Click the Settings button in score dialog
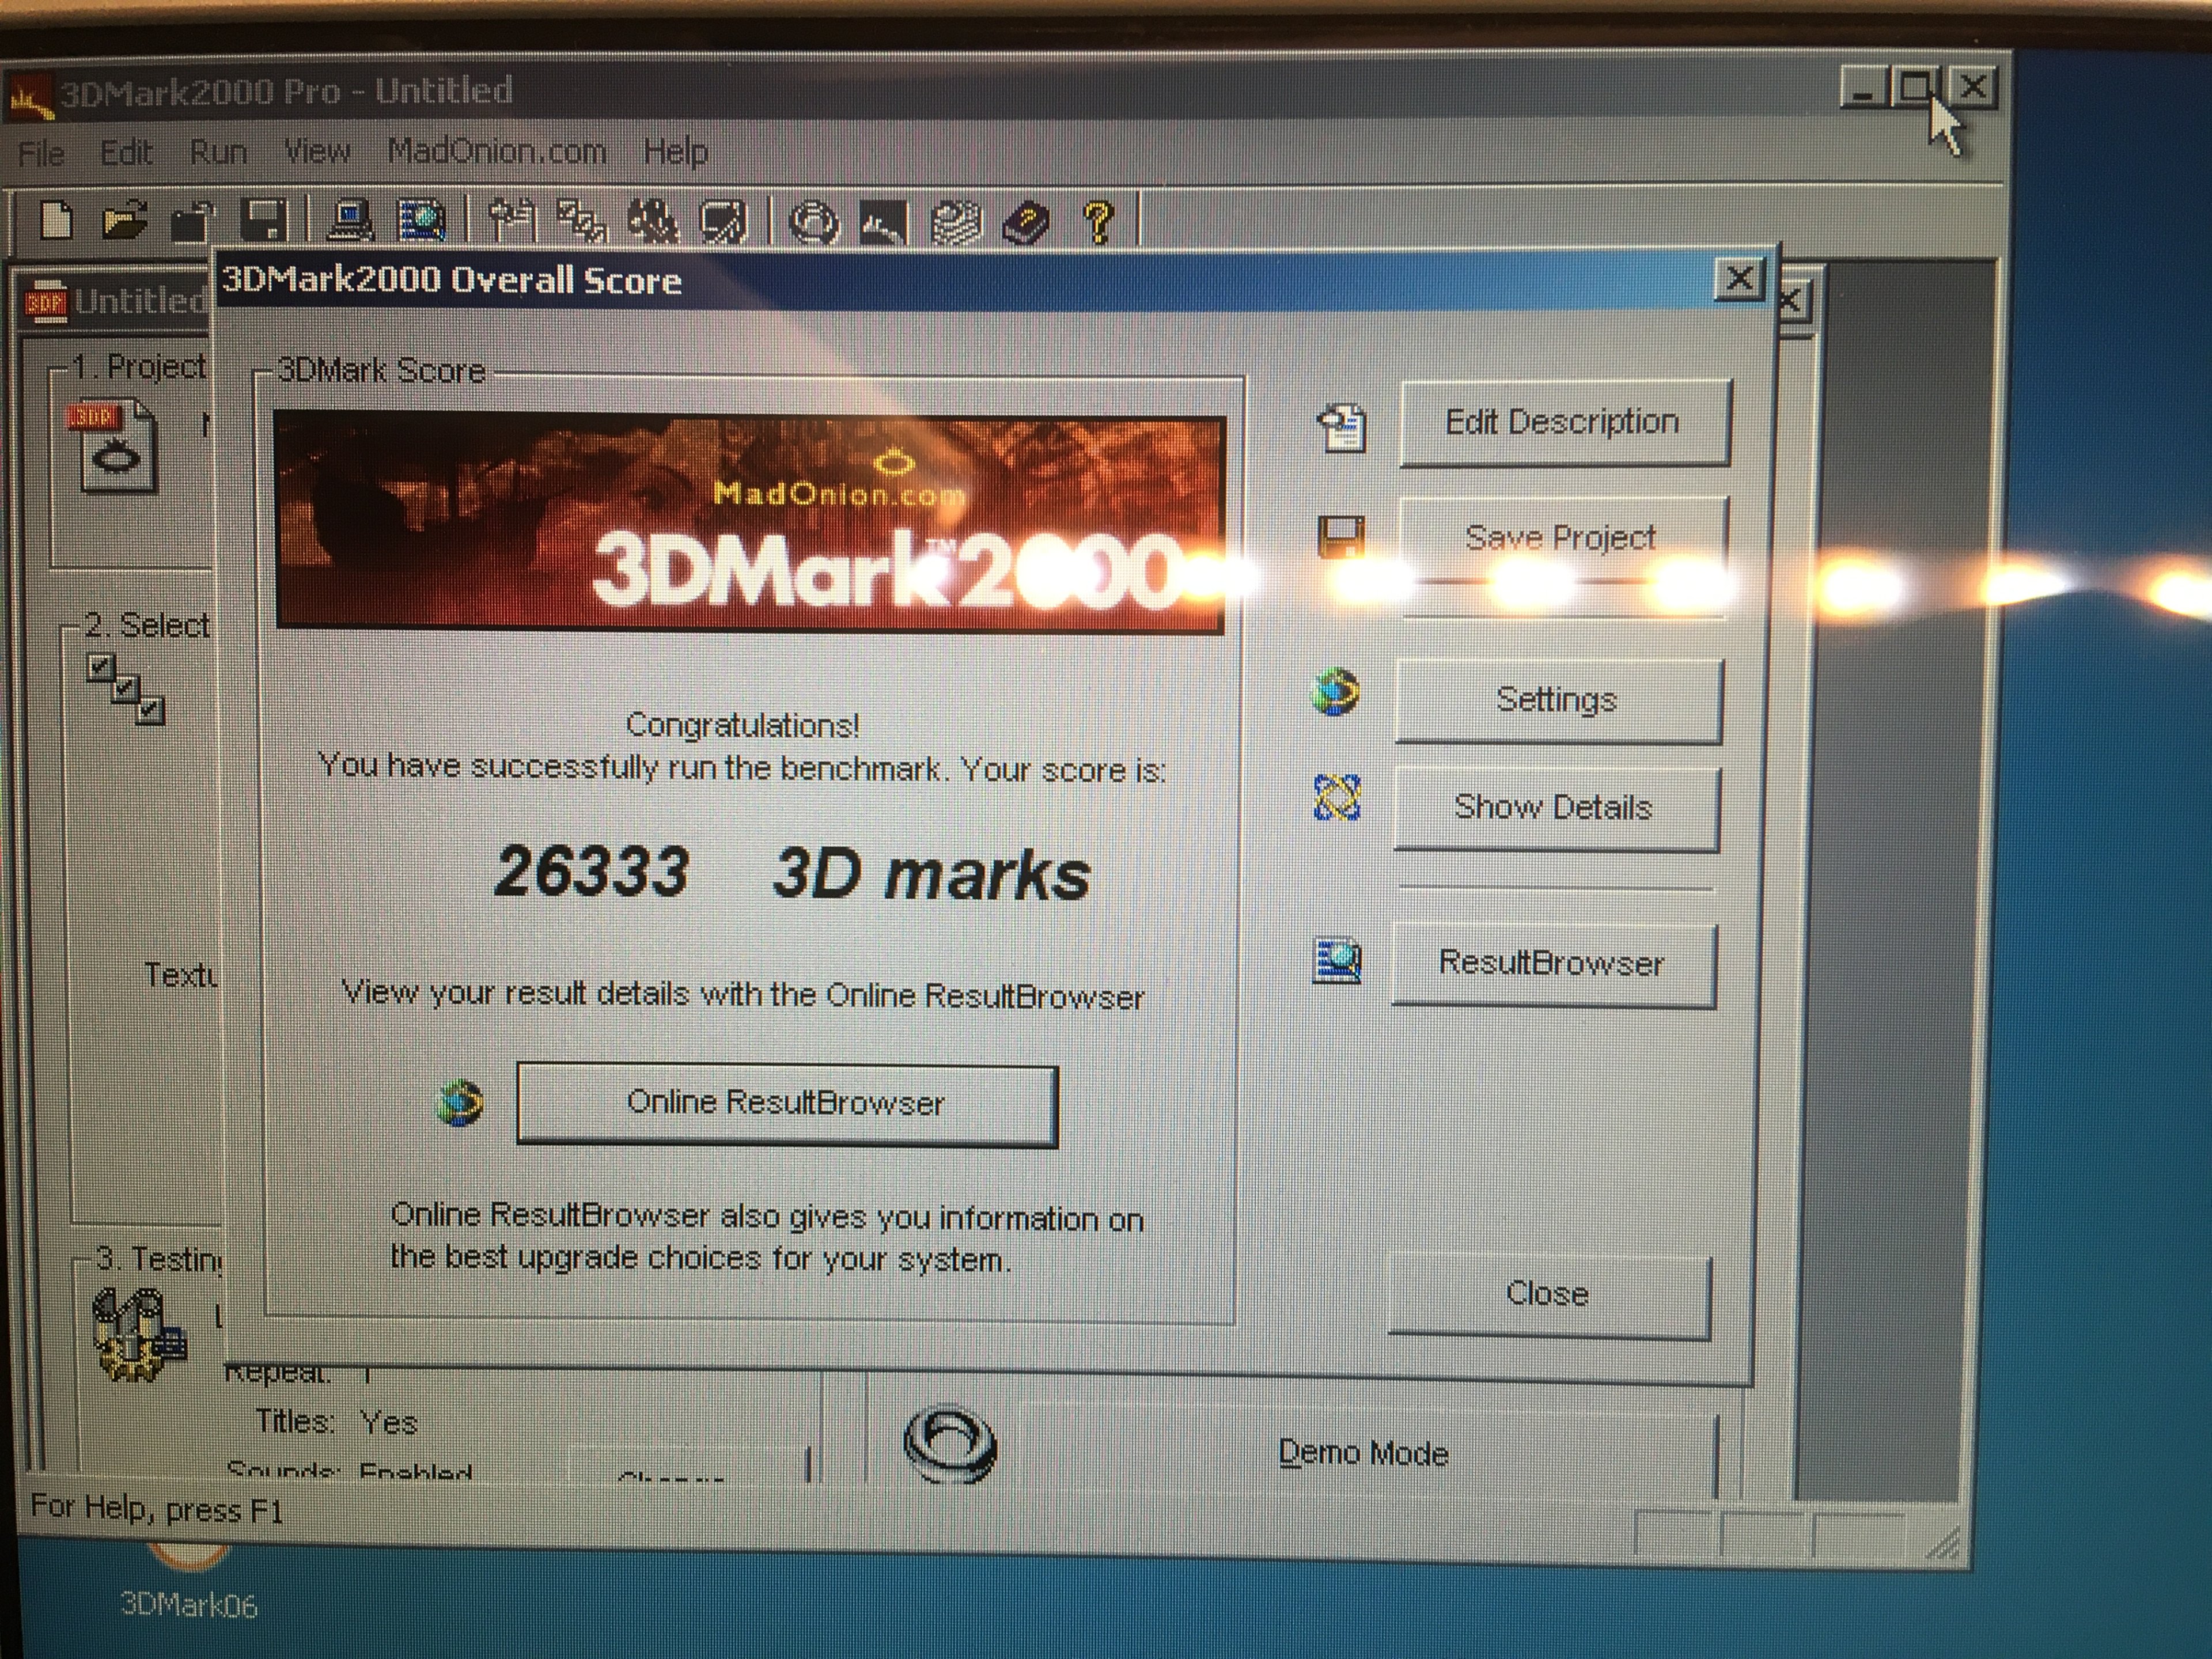This screenshot has height=1659, width=2212. click(1557, 700)
